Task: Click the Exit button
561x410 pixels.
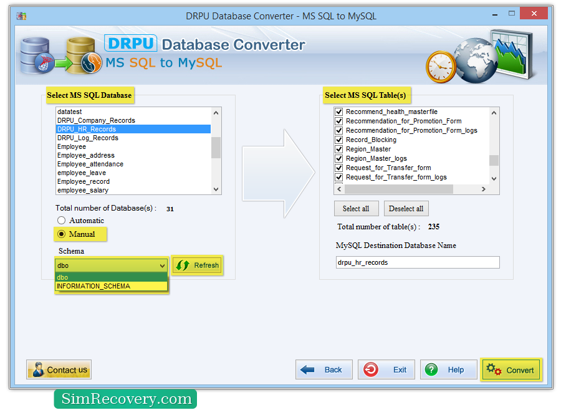Action: pos(386,369)
